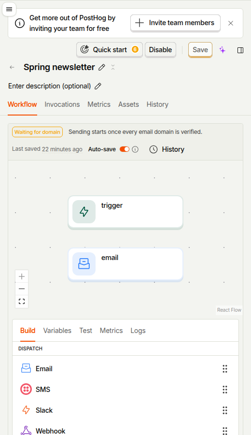The height and width of the screenshot is (435, 251).
Task: Click the Email dispatch icon
Action: coord(26,368)
